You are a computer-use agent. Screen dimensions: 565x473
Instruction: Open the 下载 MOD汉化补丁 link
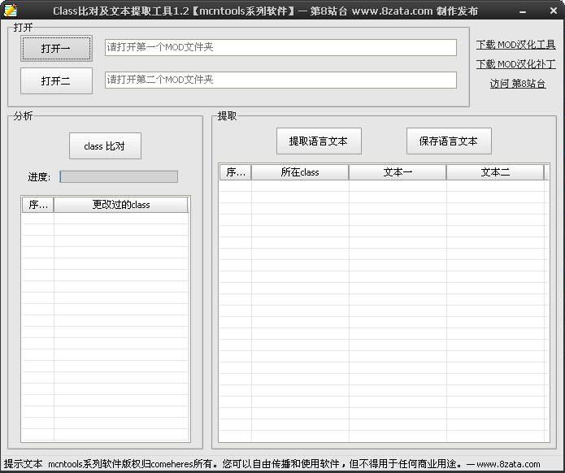coord(515,64)
